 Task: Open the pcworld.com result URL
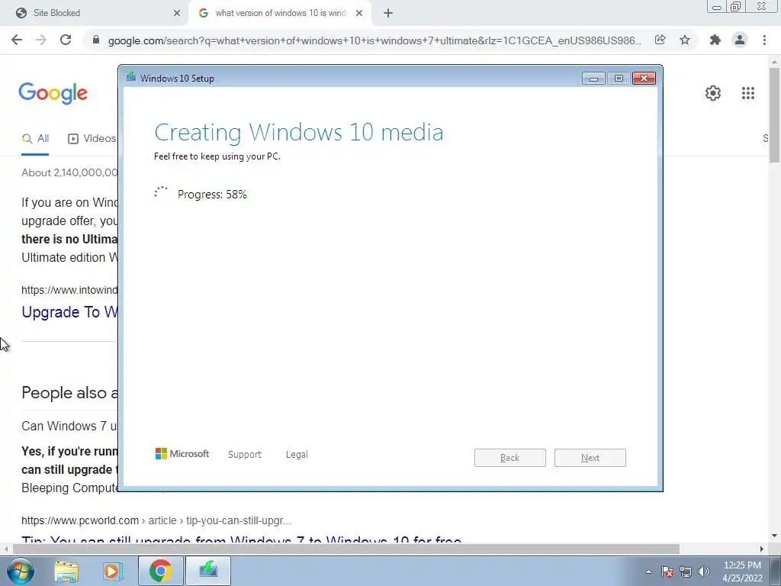(x=156, y=520)
